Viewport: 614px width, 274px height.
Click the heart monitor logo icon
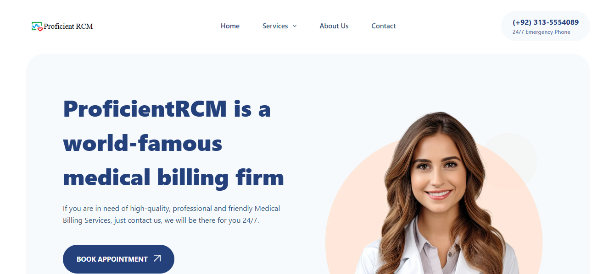[37, 27]
